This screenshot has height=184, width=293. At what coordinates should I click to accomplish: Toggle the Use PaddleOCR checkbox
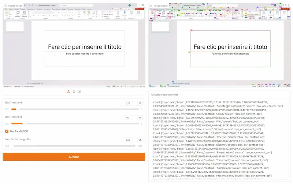pyautogui.click(x=7, y=131)
